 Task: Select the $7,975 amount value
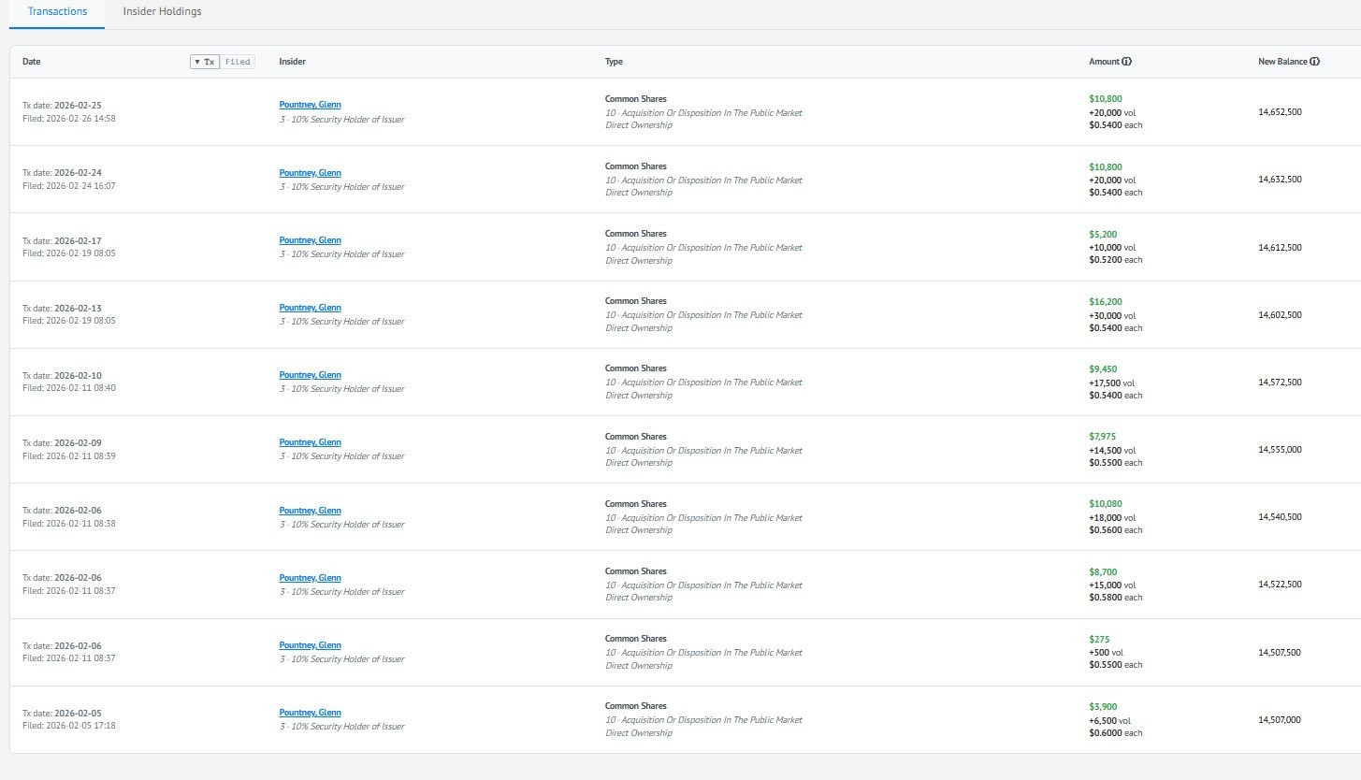pos(1102,437)
